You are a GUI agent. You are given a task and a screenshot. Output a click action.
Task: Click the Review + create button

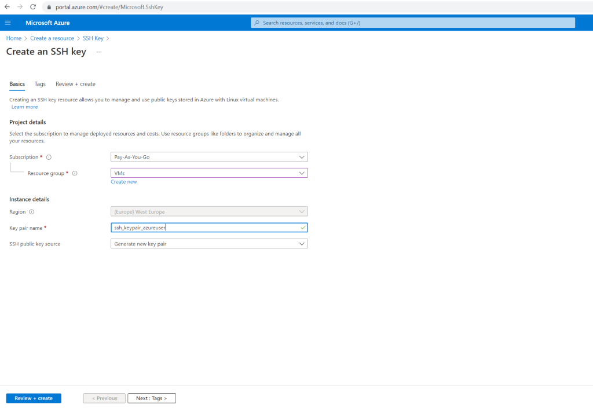point(34,398)
